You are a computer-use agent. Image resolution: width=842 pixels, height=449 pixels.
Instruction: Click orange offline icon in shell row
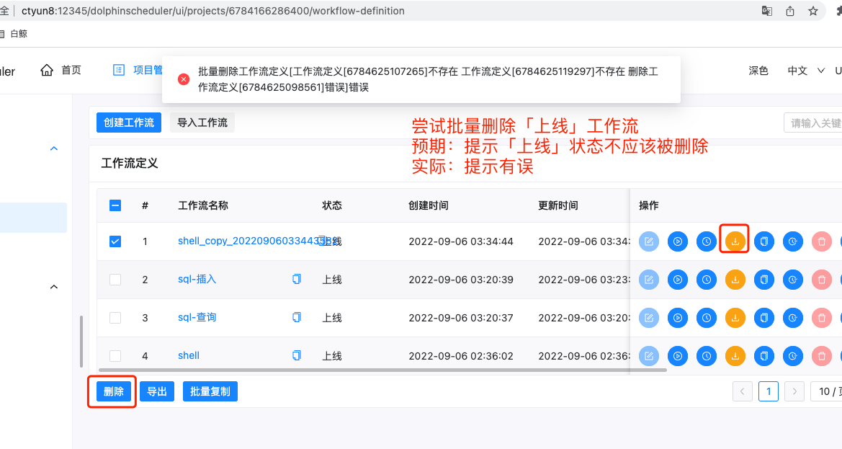(735, 355)
